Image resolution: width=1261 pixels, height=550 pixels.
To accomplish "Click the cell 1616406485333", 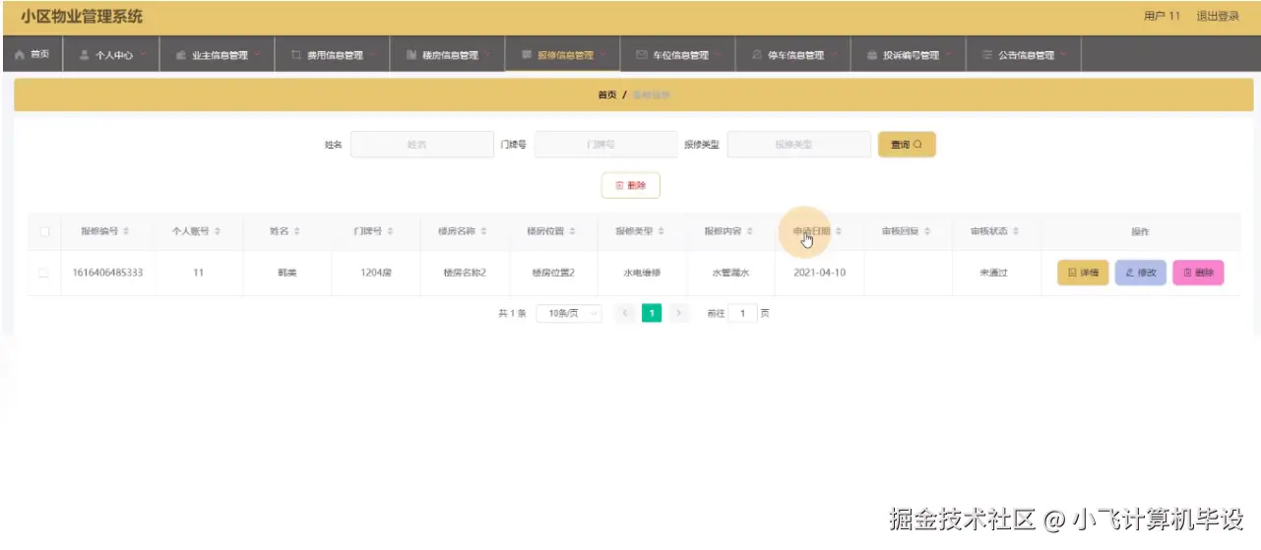I will [x=107, y=273].
